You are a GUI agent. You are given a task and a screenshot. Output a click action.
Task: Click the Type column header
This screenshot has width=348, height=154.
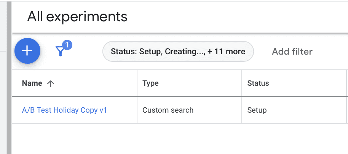tap(150, 83)
